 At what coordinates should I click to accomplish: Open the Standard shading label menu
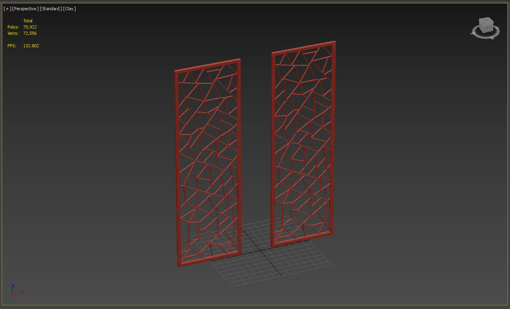tap(51, 9)
